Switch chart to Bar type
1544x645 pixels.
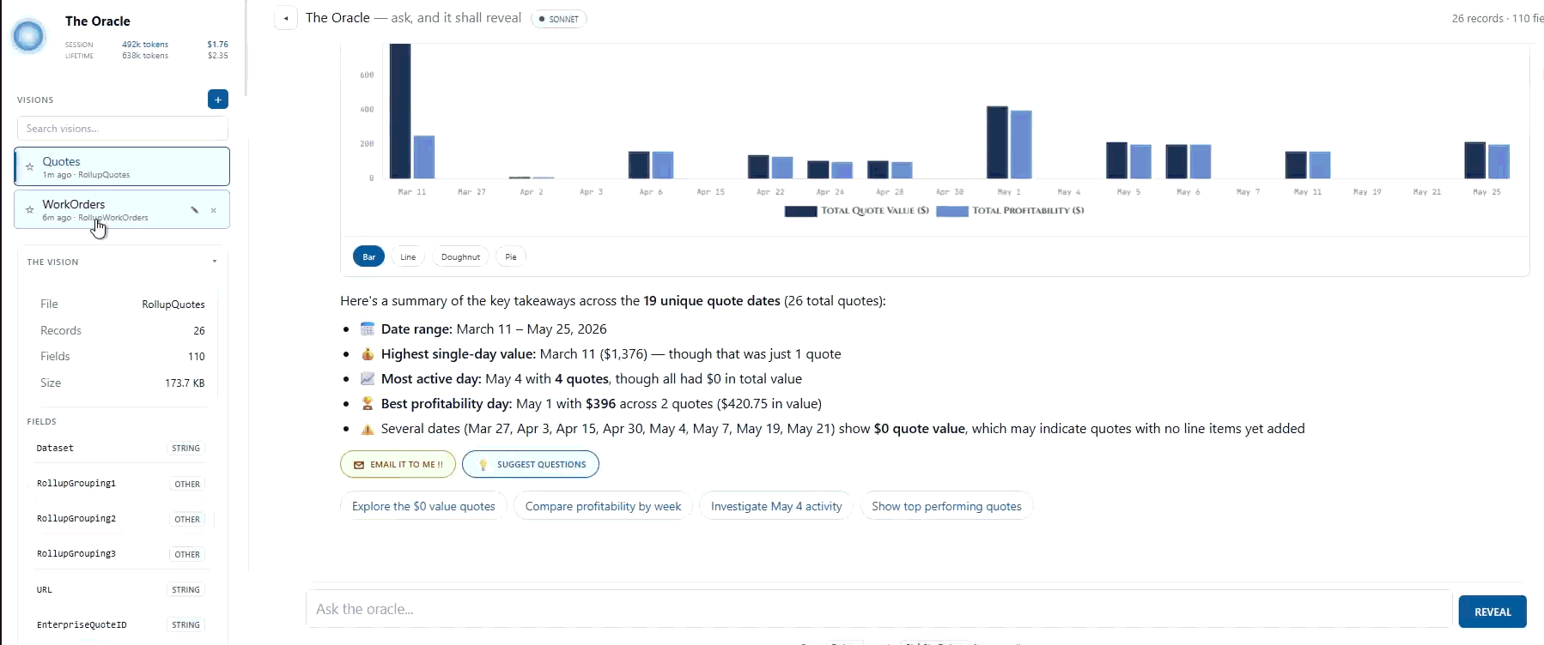368,256
